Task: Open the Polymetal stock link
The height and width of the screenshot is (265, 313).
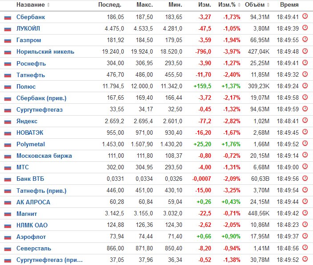Action: 31,144
